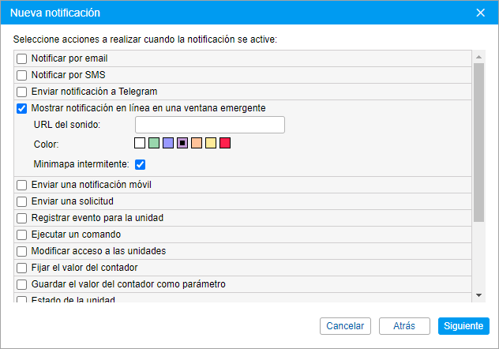Select the orange color swatch
This screenshot has height=349, width=499.
click(x=197, y=143)
